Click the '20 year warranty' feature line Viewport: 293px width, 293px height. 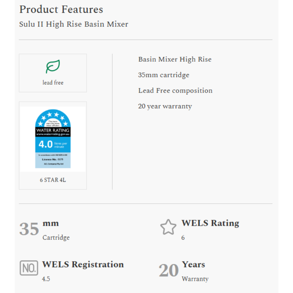(165, 106)
